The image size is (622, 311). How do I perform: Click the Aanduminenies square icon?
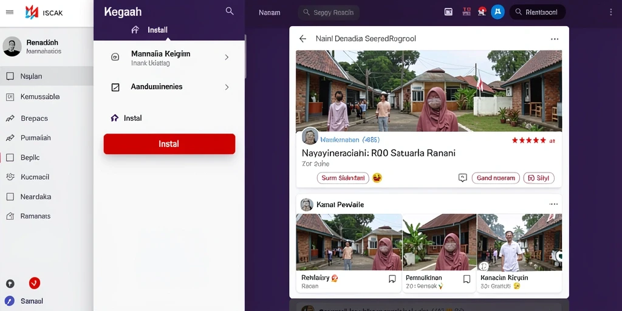click(x=115, y=87)
